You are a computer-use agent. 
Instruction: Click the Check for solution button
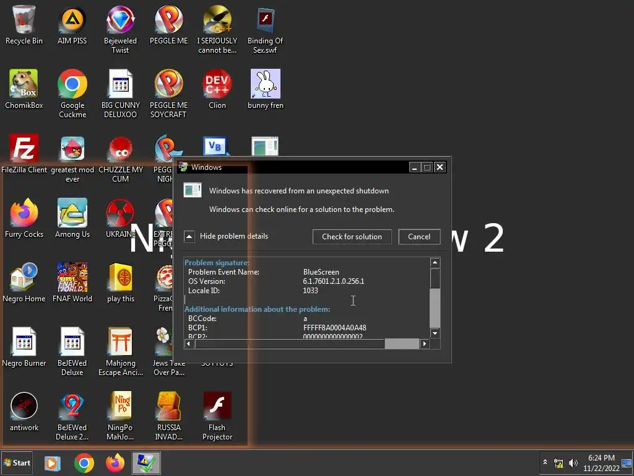coord(352,237)
